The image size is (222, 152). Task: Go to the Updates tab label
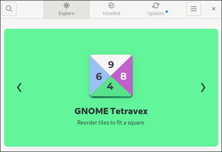pyautogui.click(x=156, y=13)
